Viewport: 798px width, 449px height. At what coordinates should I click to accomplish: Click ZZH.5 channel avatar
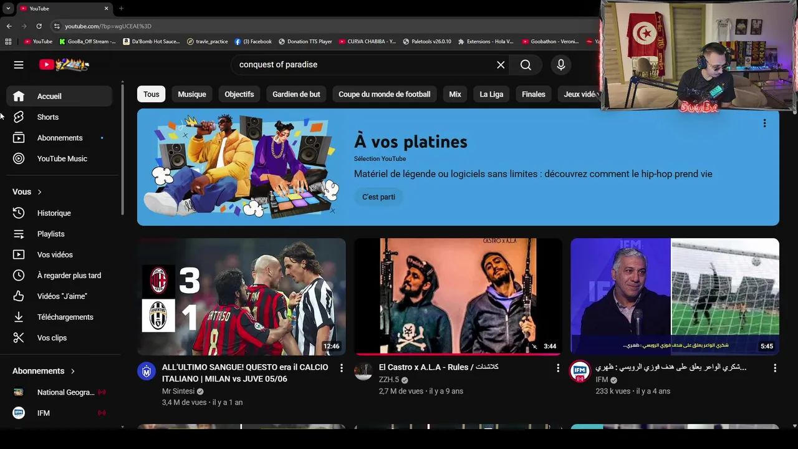coord(363,371)
